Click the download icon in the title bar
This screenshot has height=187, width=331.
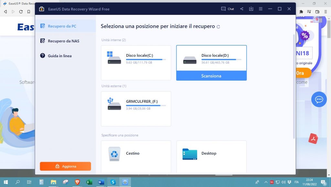(251, 9)
